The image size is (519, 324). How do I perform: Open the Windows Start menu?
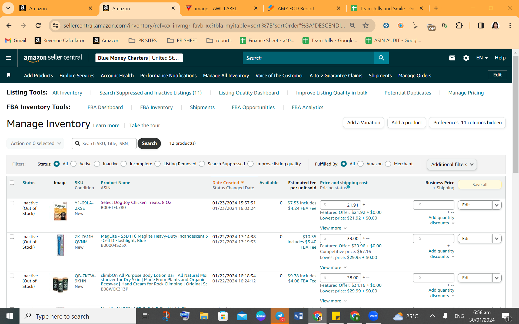10,316
